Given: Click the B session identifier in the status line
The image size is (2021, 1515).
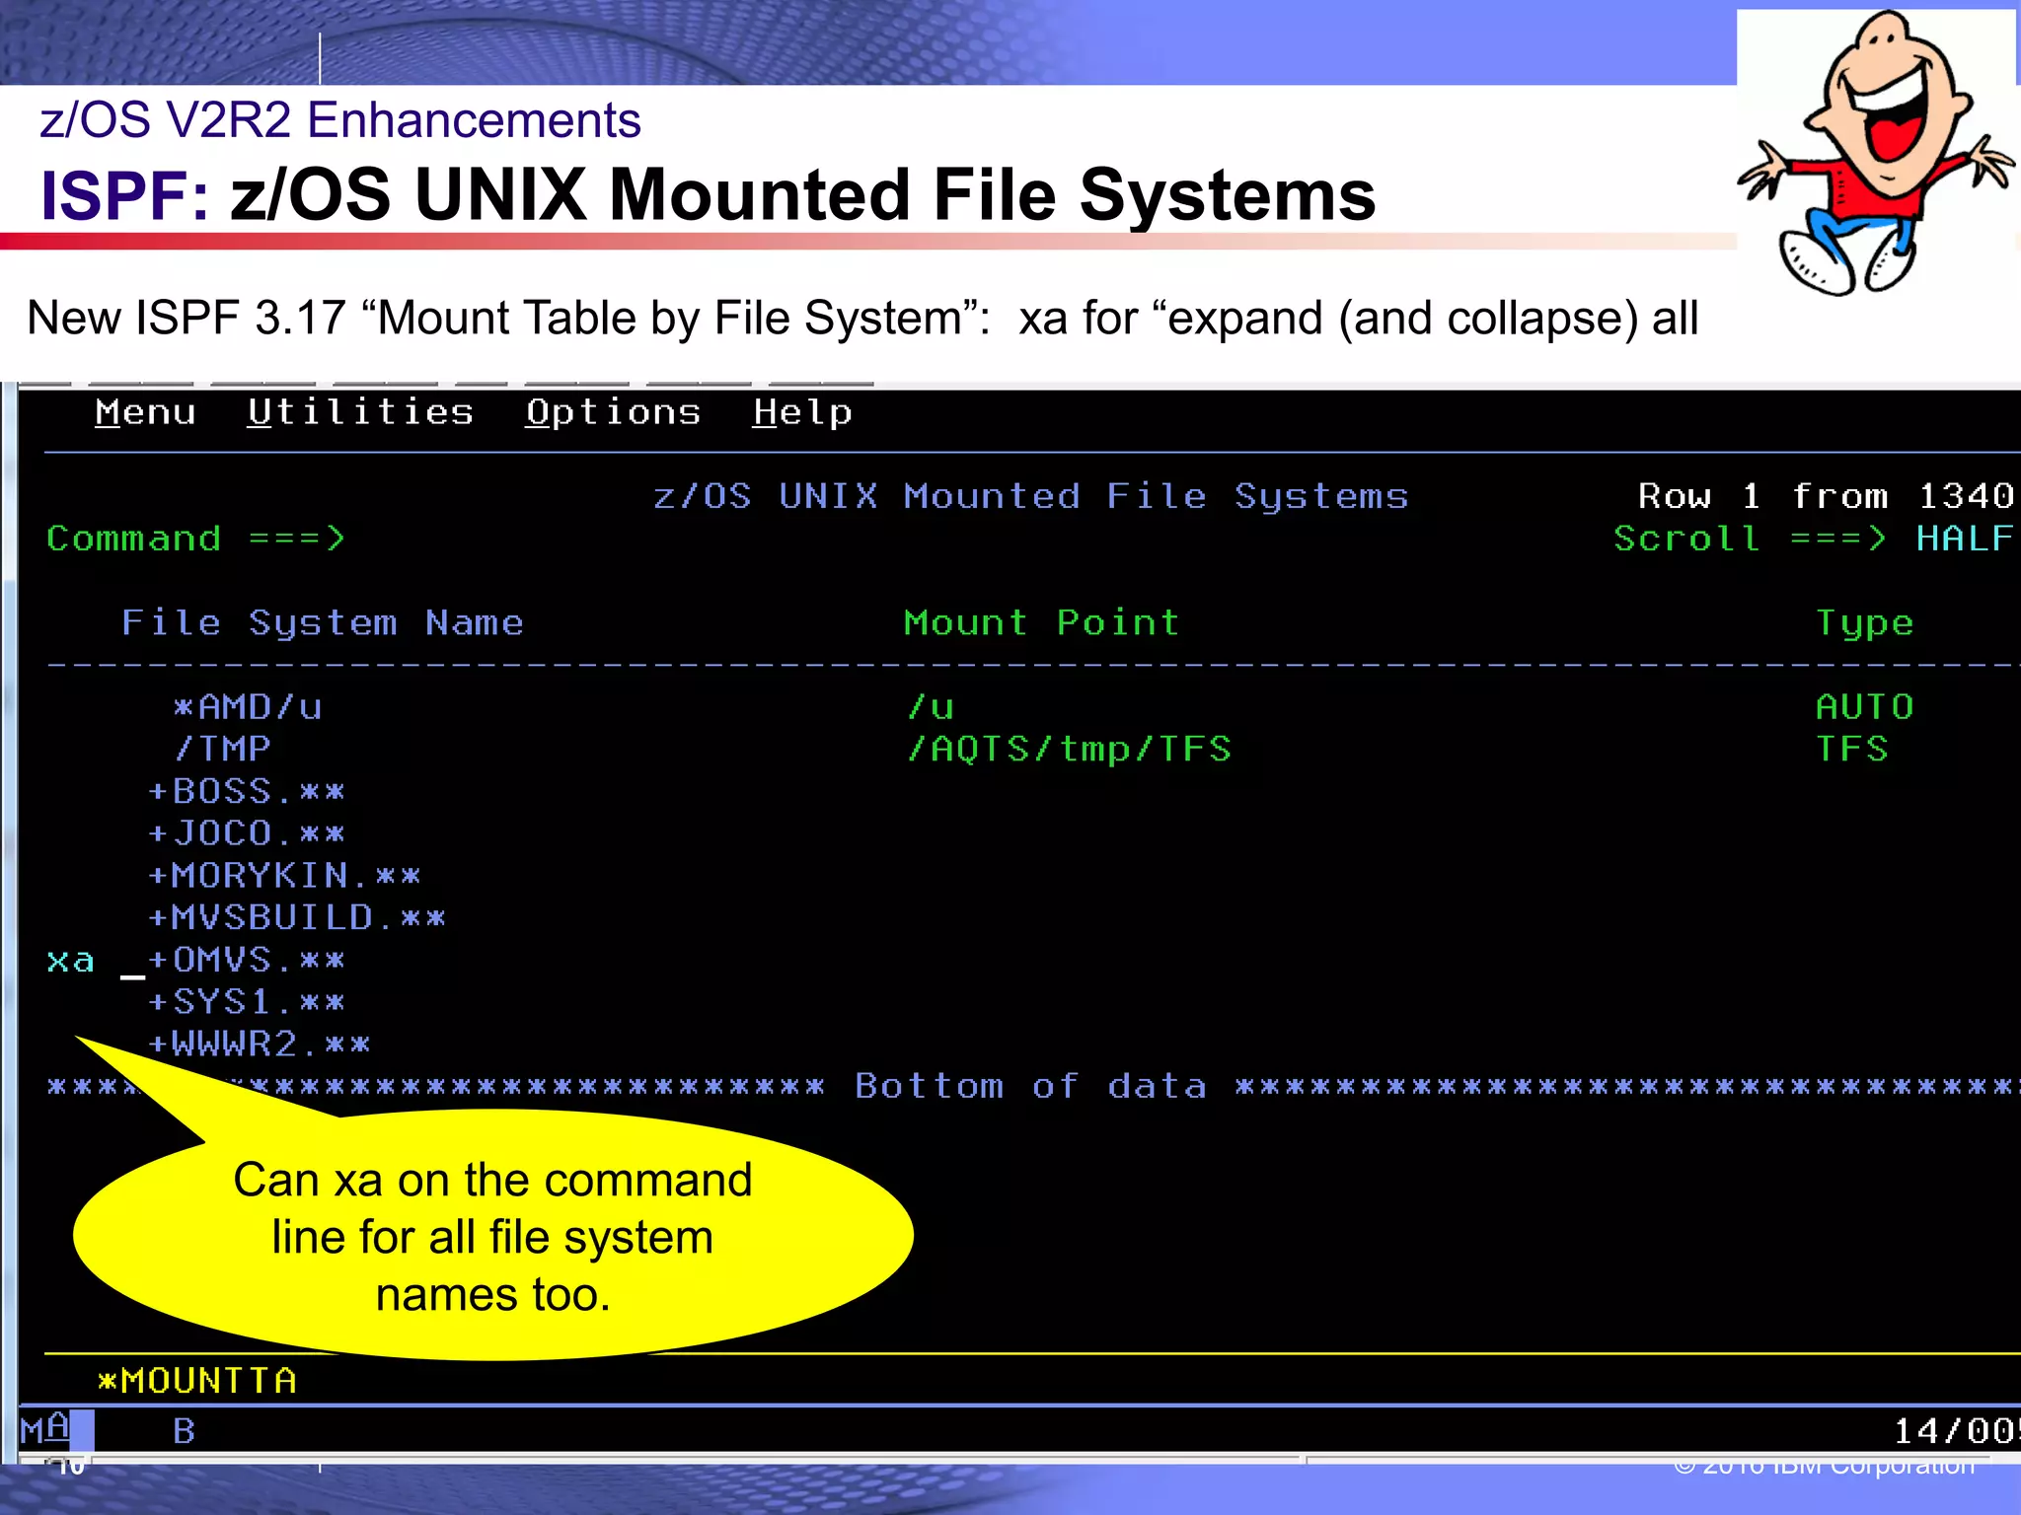Looking at the screenshot, I should [185, 1431].
